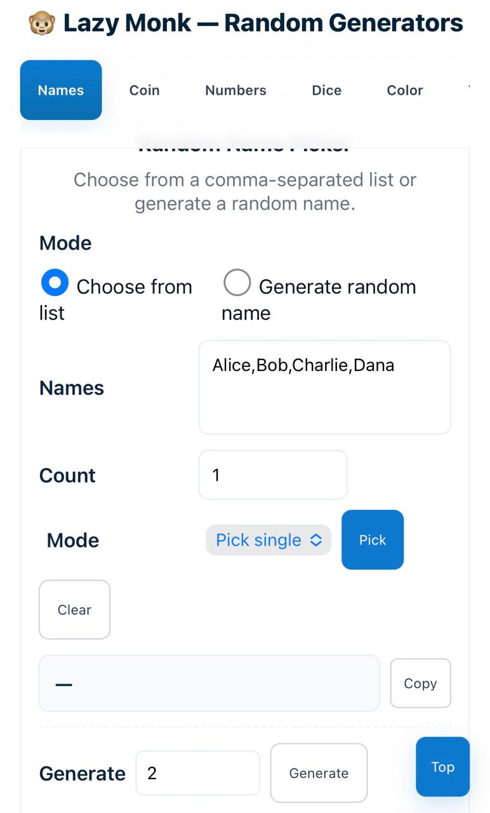Click into the Count number field
The image size is (490, 813).
273,475
